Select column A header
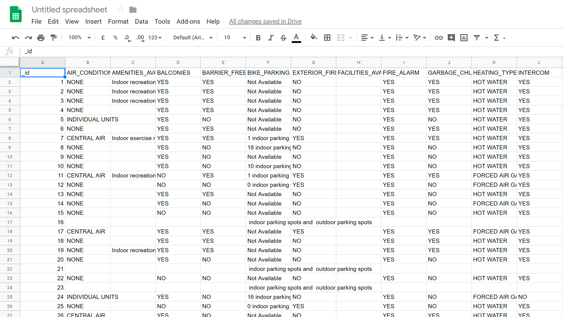Viewport: 564px width, 317px height. [43, 63]
